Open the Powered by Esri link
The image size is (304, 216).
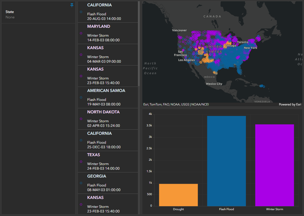coord(290,104)
